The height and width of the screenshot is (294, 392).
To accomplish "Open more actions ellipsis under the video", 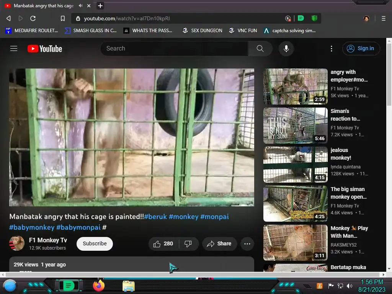I will pyautogui.click(x=247, y=244).
